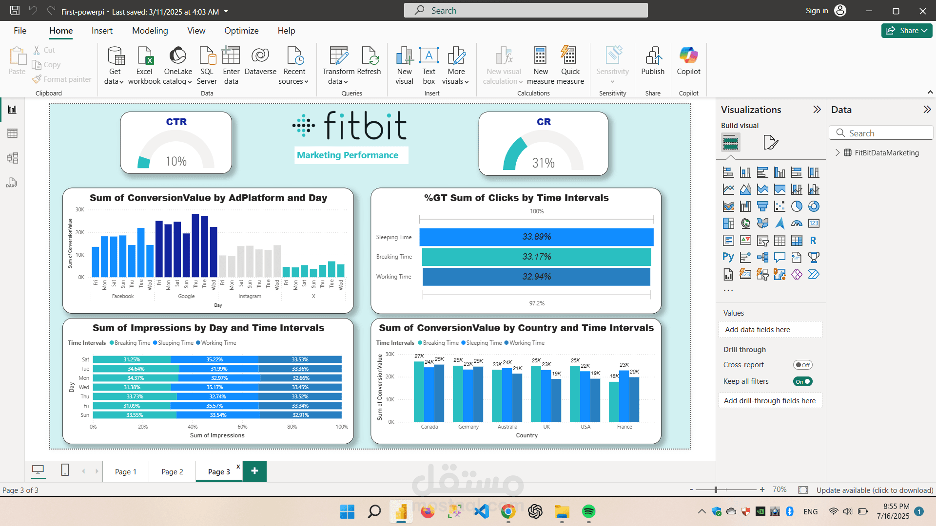The height and width of the screenshot is (526, 936).
Task: Click Breaking Time legend color in Impressions
Action: click(112, 343)
